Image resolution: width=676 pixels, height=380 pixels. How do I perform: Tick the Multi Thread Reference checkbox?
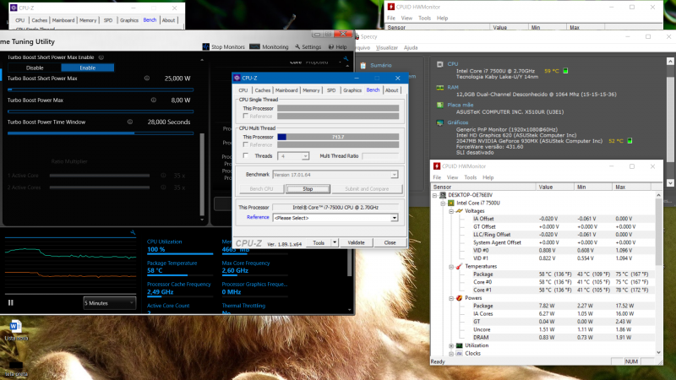pyautogui.click(x=246, y=144)
